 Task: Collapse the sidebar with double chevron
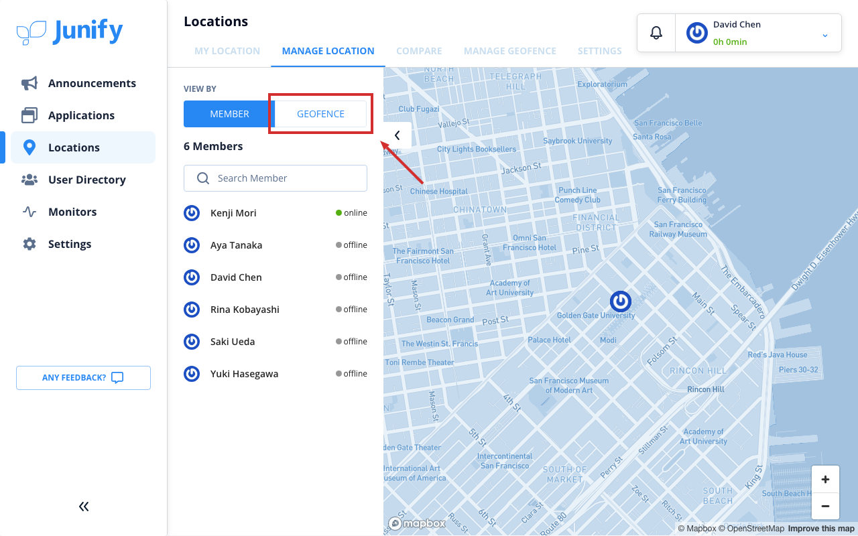(84, 507)
